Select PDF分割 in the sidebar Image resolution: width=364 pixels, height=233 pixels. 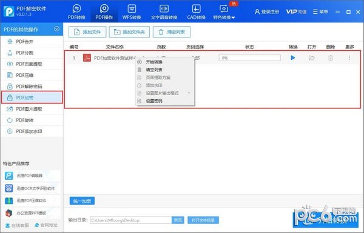(32, 53)
